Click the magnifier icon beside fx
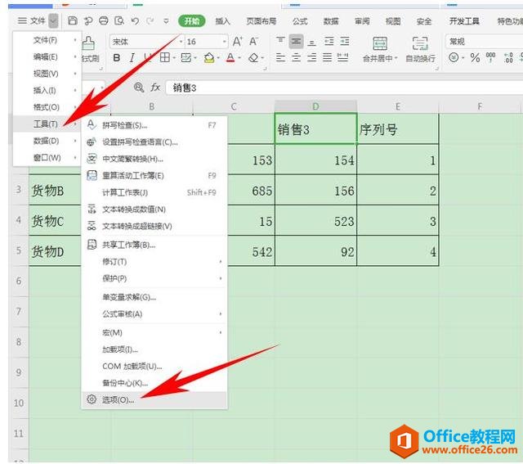Viewport: 523px width, 464px height. 139,88
